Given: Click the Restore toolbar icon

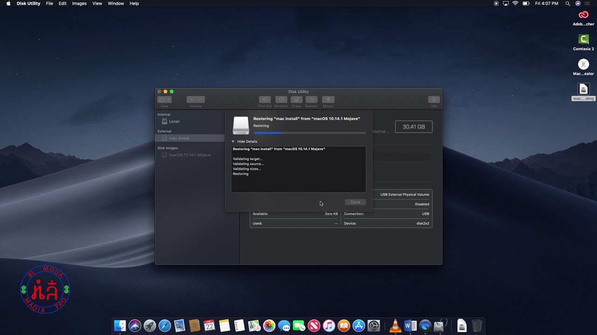Looking at the screenshot, I should pos(311,100).
